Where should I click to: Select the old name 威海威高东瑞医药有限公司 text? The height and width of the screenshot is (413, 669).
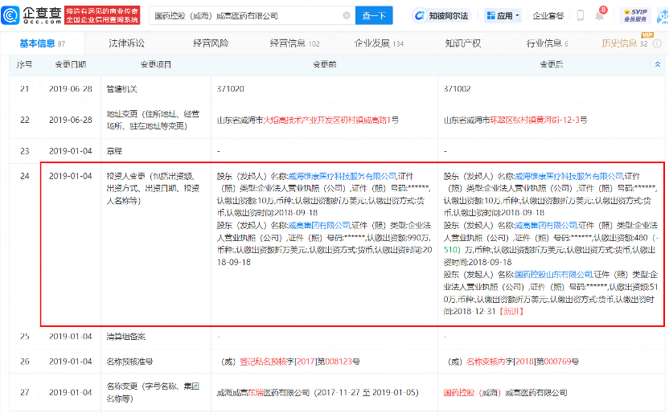click(x=263, y=393)
